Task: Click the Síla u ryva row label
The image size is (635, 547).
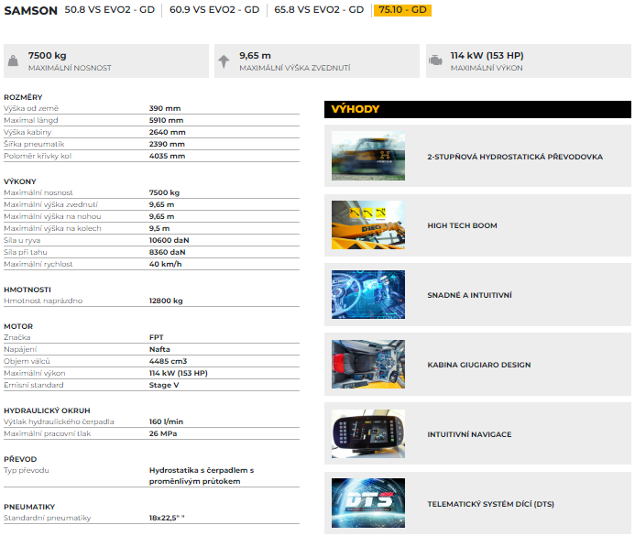Action: coord(22,240)
